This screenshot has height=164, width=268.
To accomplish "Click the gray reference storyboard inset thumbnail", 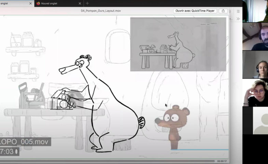I will (x=178, y=44).
